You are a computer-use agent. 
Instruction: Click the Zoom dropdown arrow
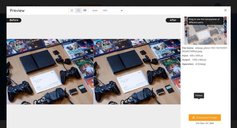[122, 10]
